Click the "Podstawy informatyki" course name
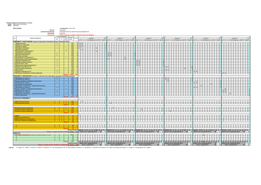261x185 pixels. (23, 48)
